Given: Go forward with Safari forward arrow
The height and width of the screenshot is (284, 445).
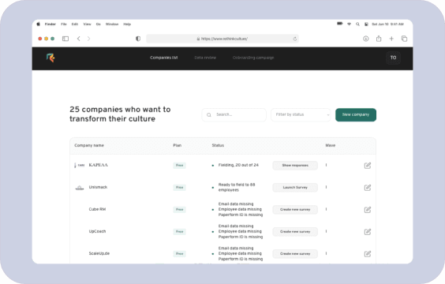Looking at the screenshot, I should (x=89, y=39).
